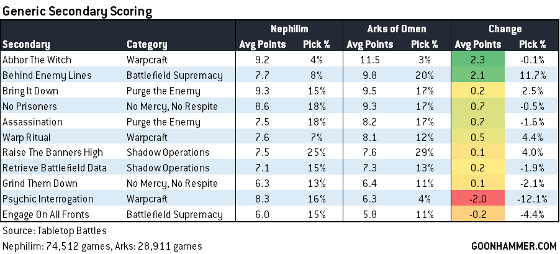Click the orange -0.2 change cell
This screenshot has height=254, width=560.
[479, 215]
